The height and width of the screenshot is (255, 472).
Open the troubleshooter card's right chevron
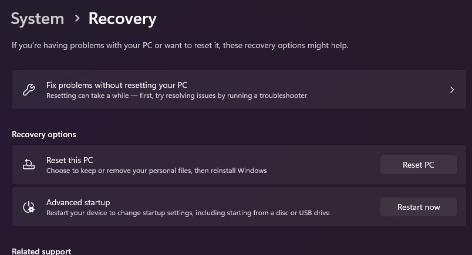[x=451, y=90]
